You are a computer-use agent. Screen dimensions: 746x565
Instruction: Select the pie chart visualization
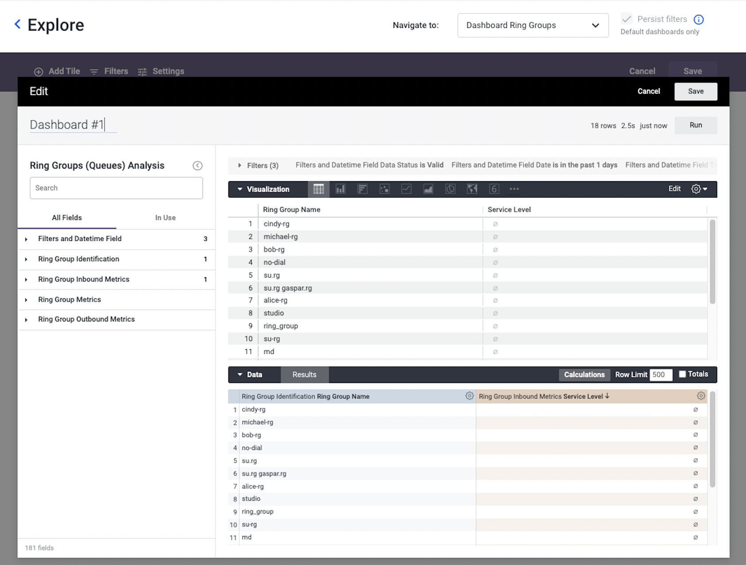coord(450,189)
